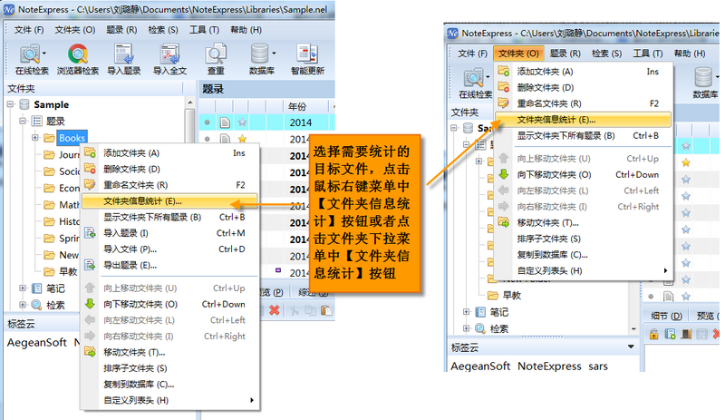Open 题录 (R) menu in left window

121,30
